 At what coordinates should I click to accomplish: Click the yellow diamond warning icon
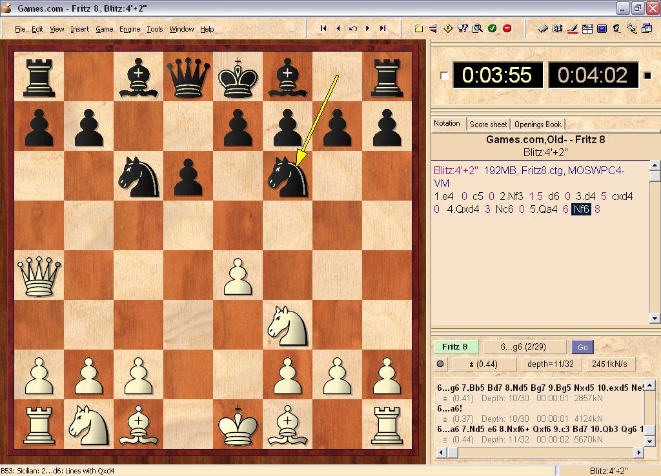(448, 28)
